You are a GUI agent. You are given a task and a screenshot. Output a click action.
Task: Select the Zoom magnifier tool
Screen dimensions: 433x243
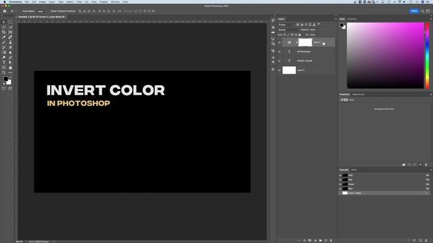[x=4, y=73]
